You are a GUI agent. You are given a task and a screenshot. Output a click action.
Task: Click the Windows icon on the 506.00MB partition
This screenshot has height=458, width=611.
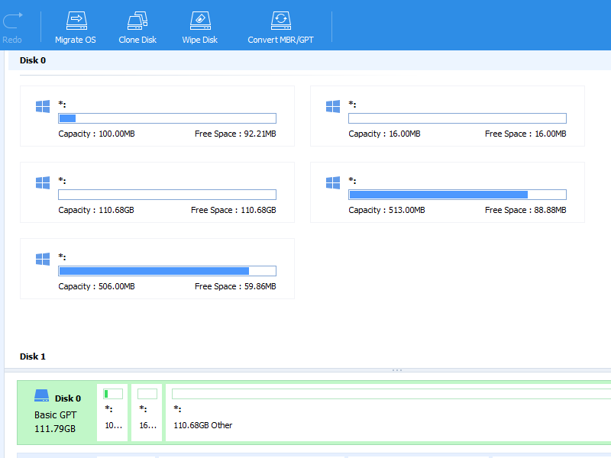43,260
